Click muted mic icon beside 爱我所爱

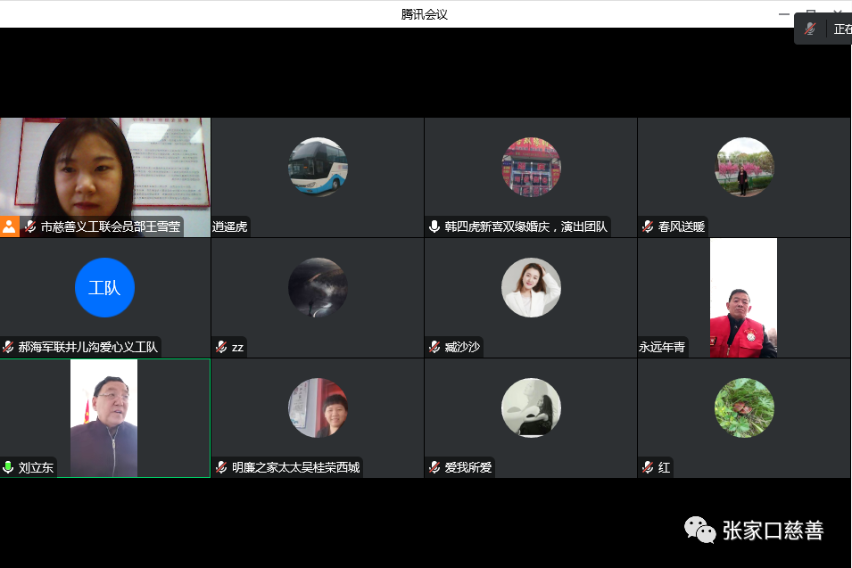(x=434, y=467)
